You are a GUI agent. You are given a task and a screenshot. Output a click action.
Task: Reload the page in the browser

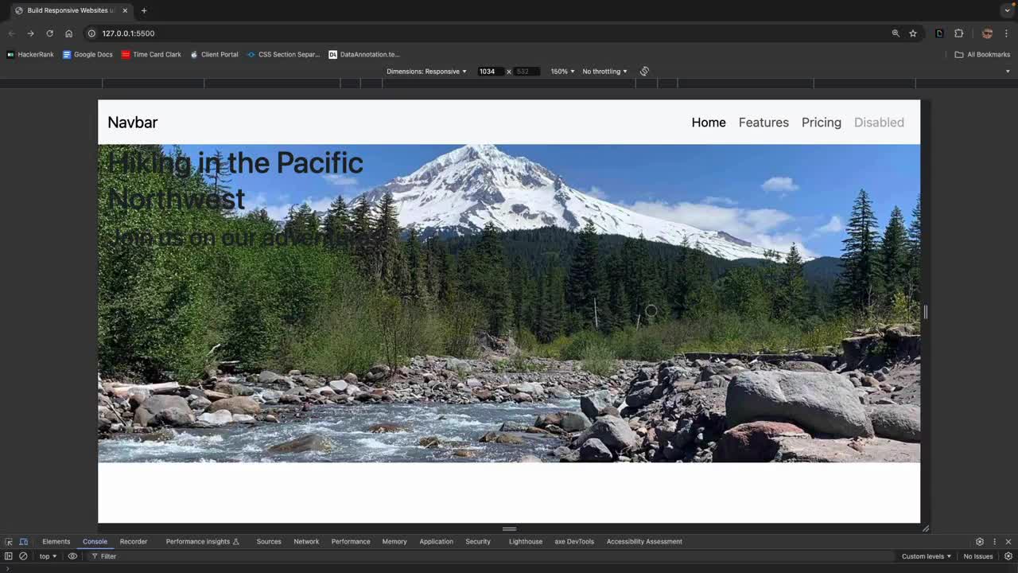(x=49, y=33)
